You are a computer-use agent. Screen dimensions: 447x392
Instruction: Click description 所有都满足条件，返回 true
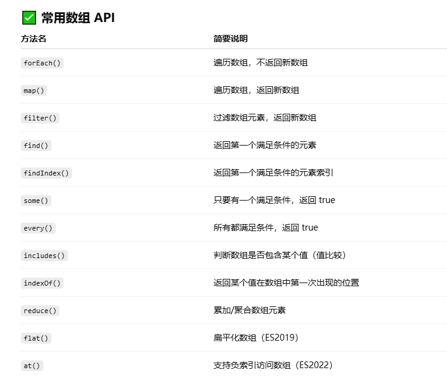tap(265, 227)
